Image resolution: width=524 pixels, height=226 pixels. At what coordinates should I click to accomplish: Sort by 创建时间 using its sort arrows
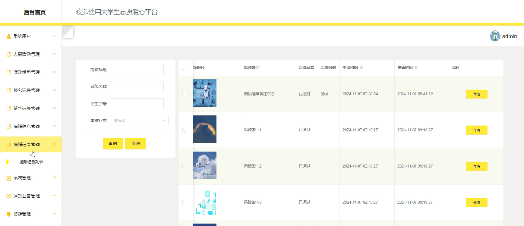361,68
